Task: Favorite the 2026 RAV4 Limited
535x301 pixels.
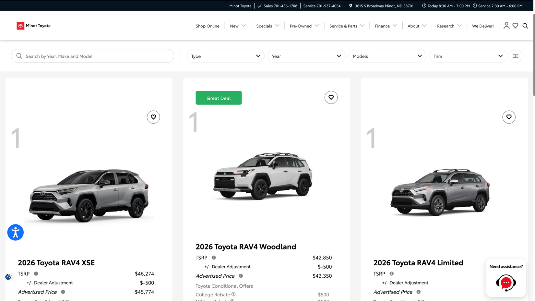Action: coord(509,117)
